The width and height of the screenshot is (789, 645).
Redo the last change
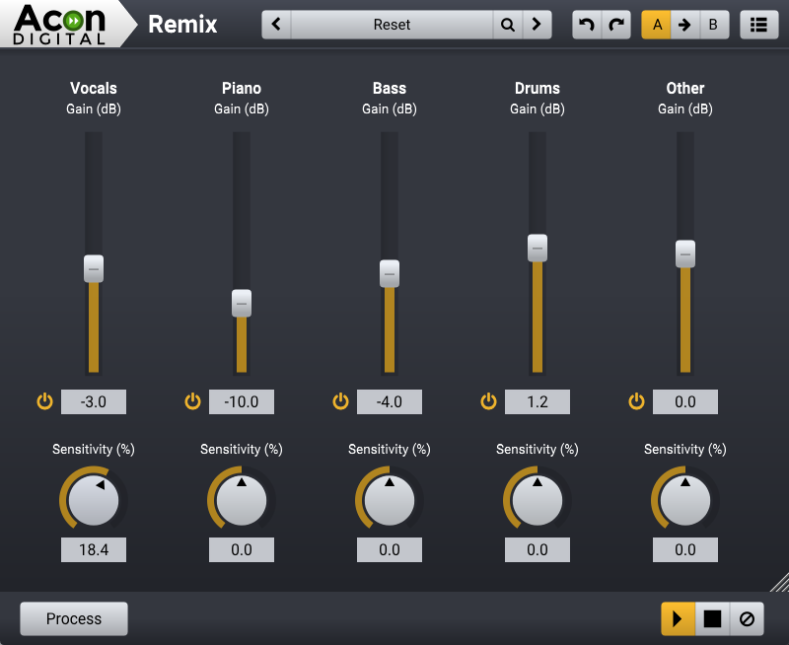click(616, 24)
